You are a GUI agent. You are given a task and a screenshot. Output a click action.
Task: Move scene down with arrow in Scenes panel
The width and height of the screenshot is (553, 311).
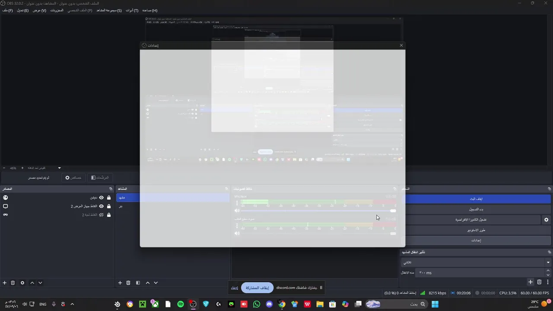tap(156, 283)
